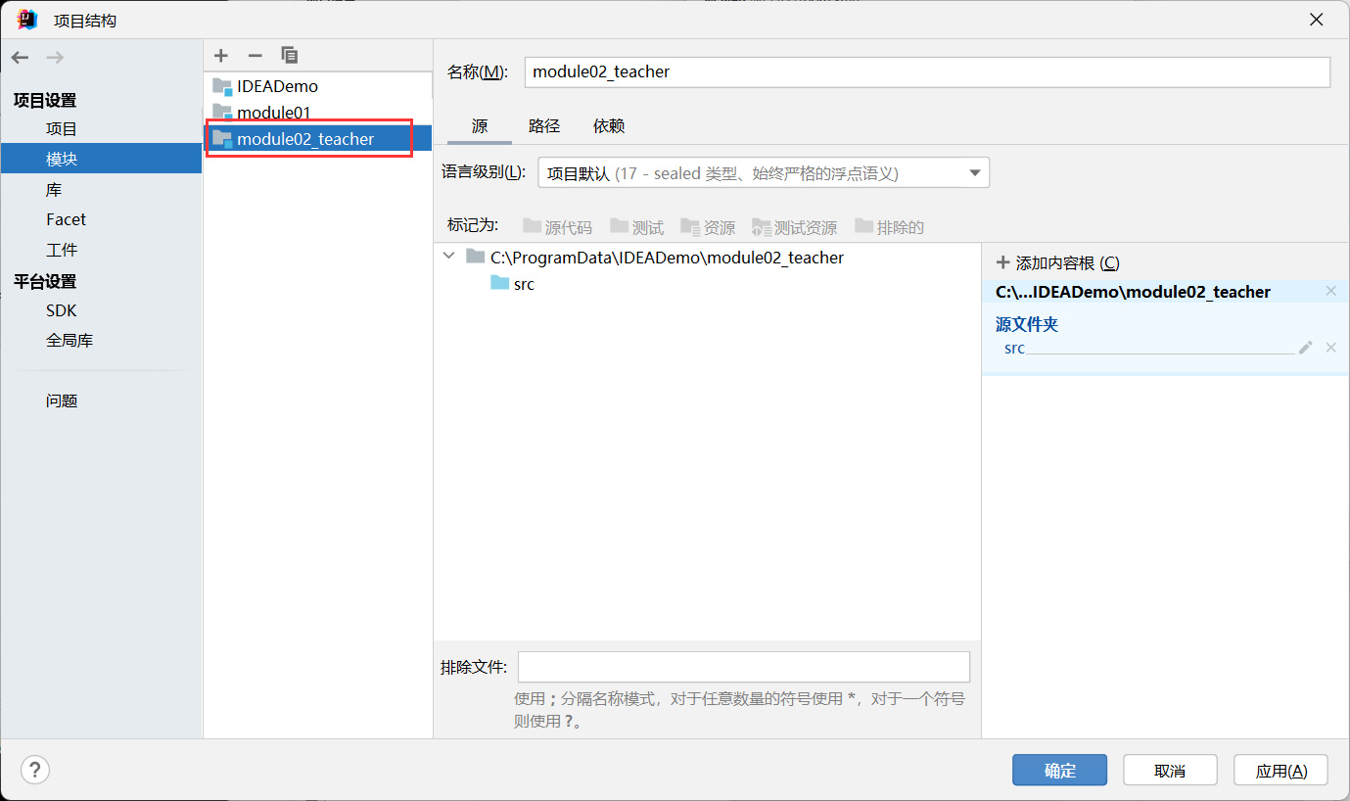Mark as 资源 folder
The height and width of the screenshot is (801, 1350).
[708, 227]
